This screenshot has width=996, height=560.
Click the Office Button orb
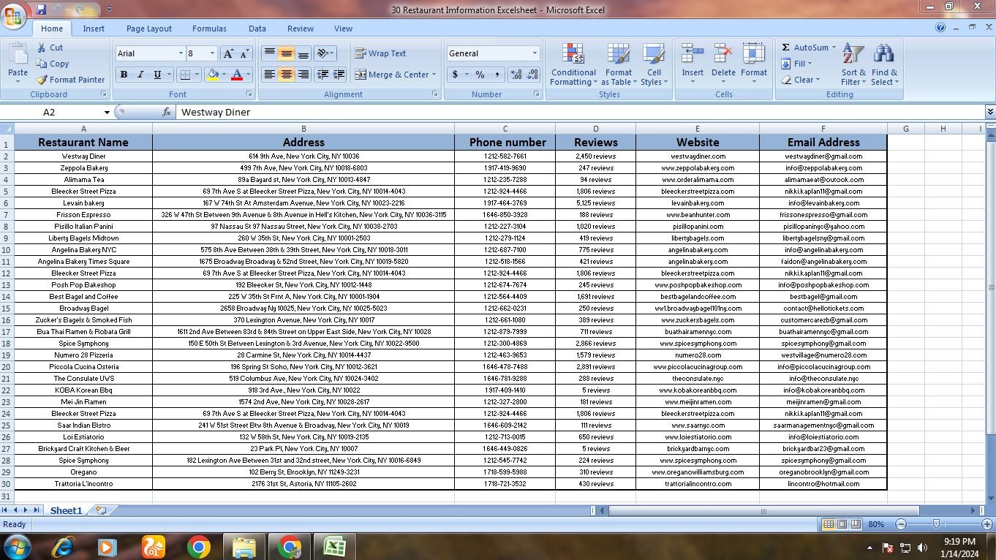[x=14, y=15]
